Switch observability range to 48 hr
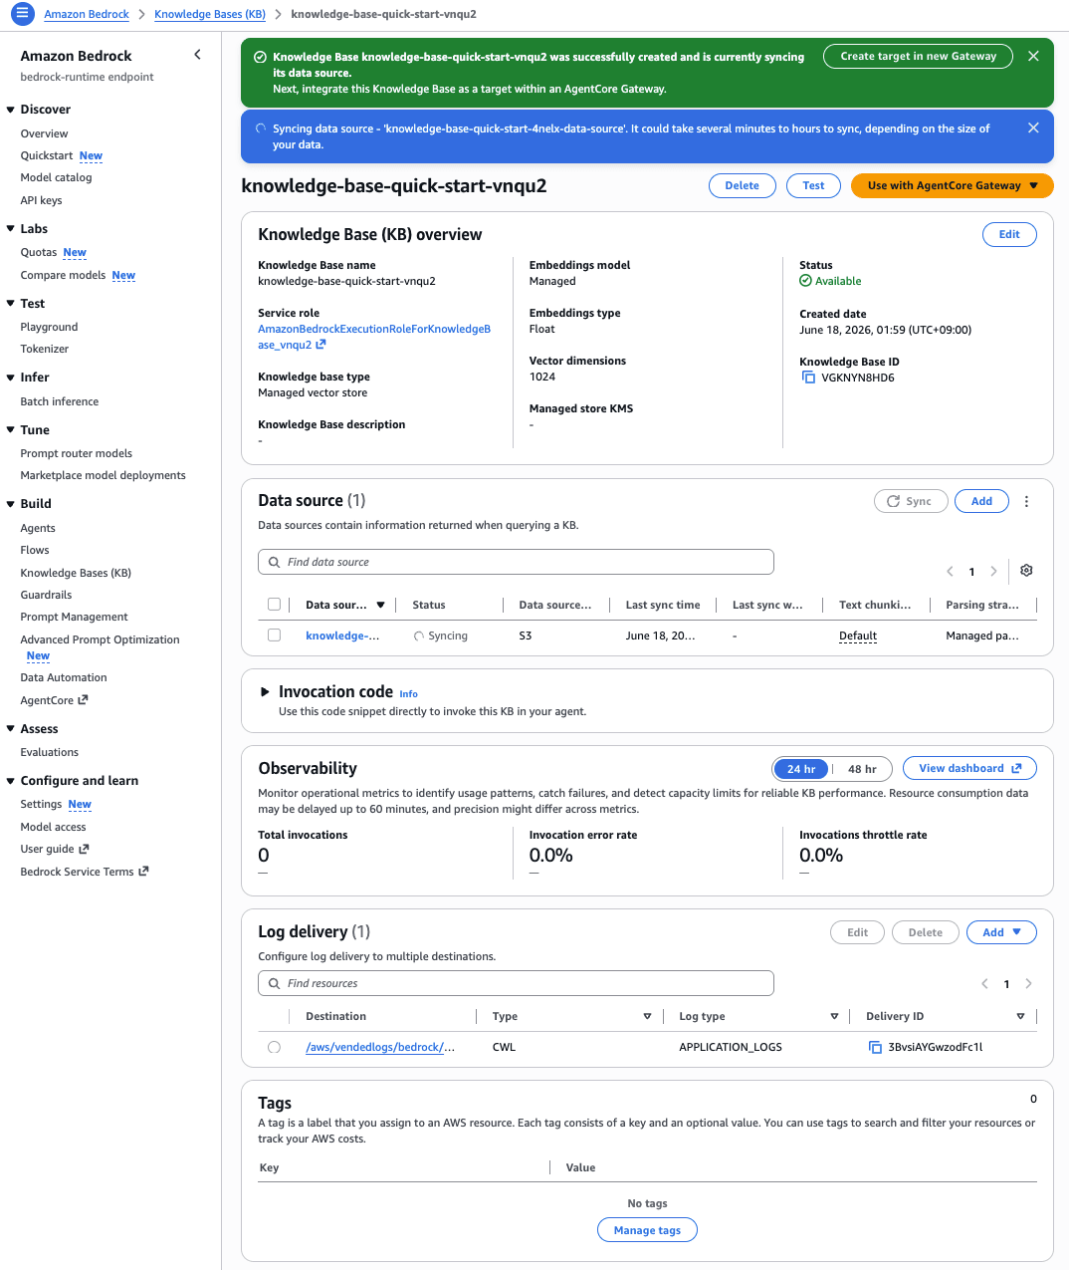This screenshot has height=1270, width=1069. pos(862,769)
